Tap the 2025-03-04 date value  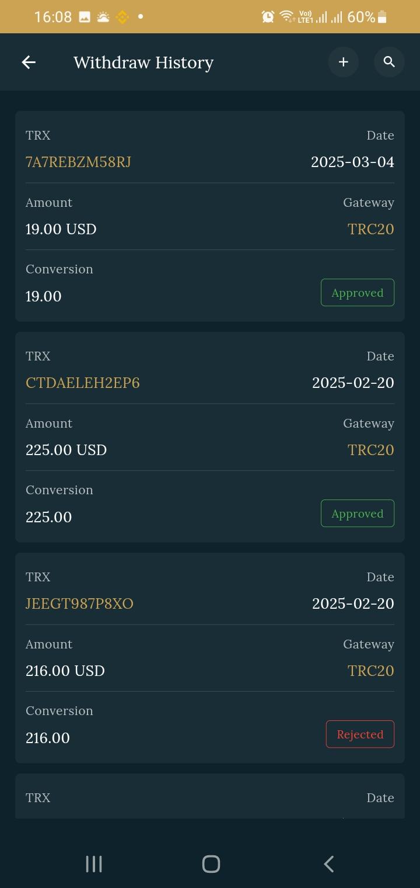pos(352,162)
